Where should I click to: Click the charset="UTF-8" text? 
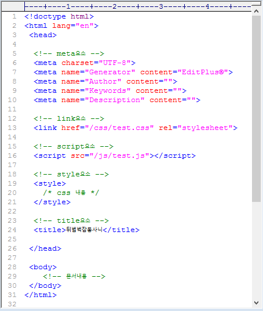click(x=96, y=63)
